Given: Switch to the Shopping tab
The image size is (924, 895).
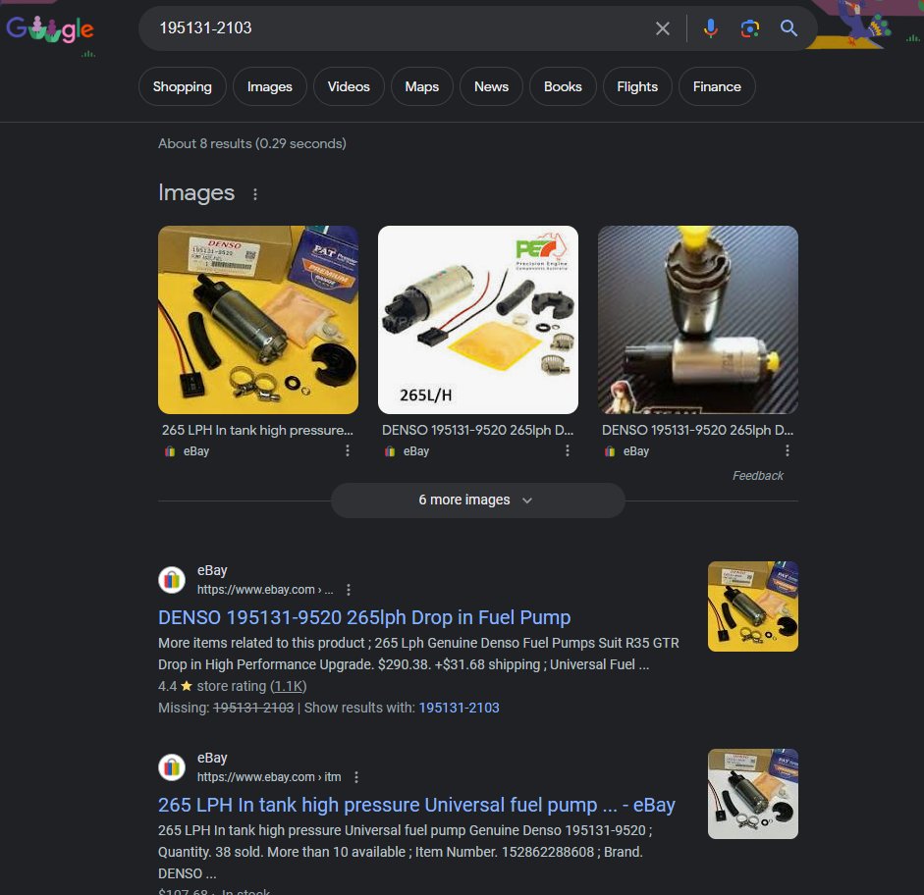Looking at the screenshot, I should pyautogui.click(x=182, y=86).
